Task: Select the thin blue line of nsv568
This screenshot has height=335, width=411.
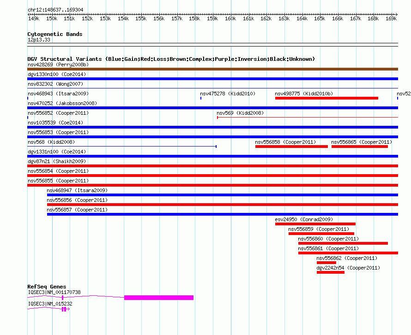Action: [x=122, y=147]
